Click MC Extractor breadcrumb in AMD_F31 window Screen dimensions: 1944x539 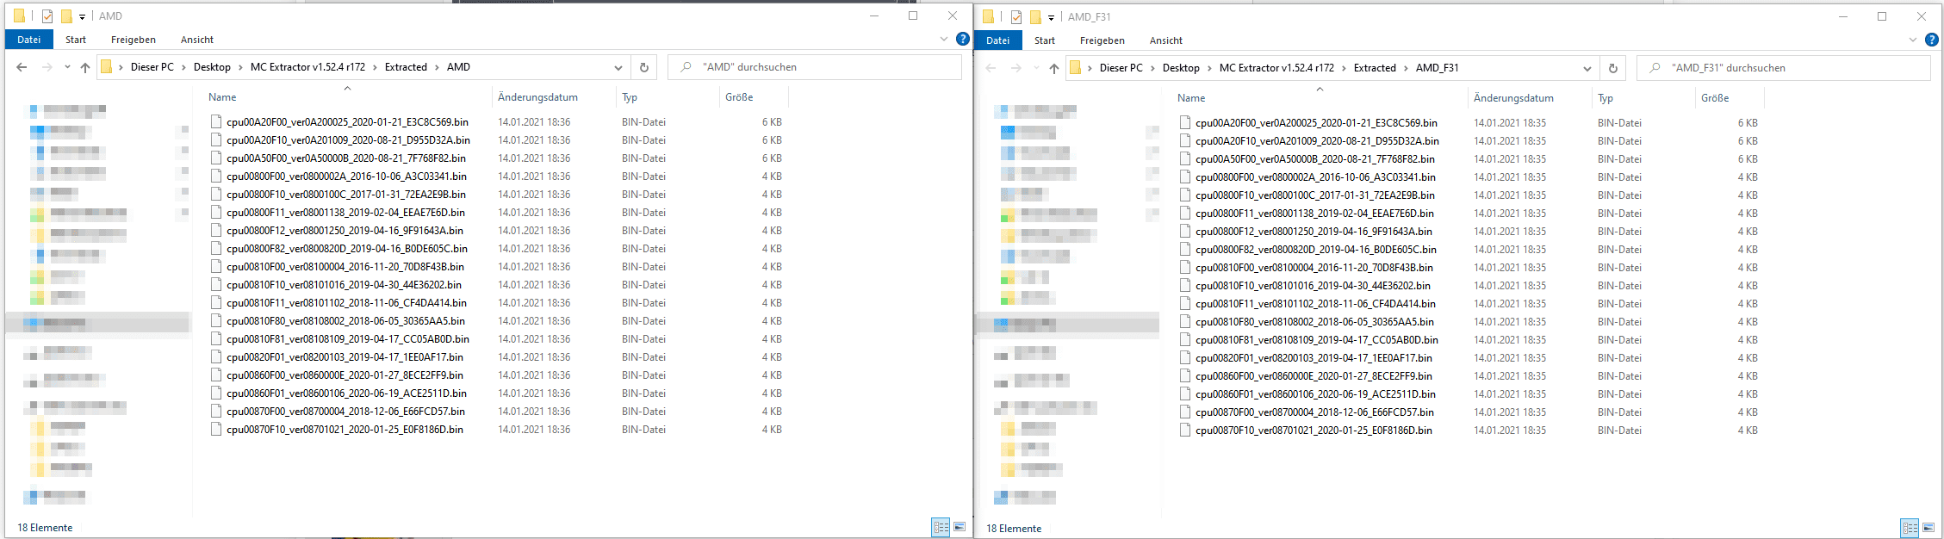coord(1276,68)
